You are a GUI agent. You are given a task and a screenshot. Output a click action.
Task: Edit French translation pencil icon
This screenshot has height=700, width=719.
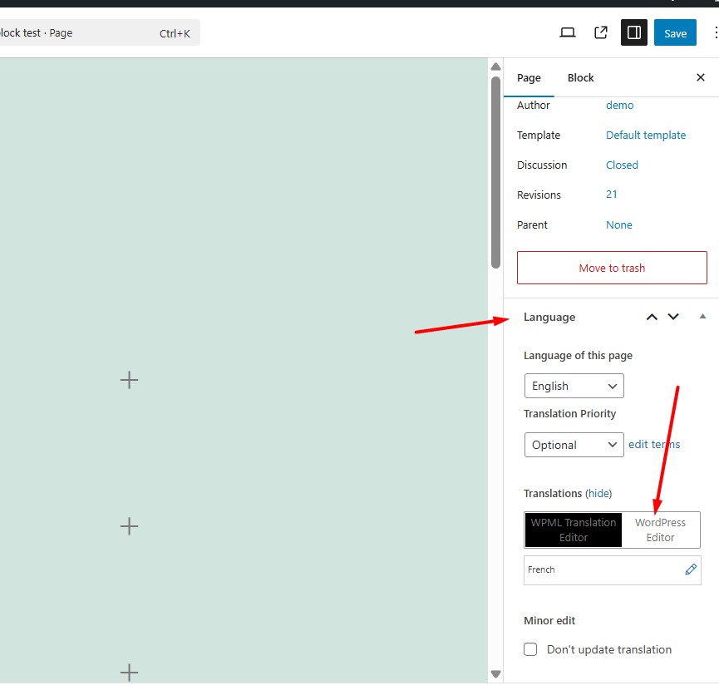pyautogui.click(x=691, y=569)
